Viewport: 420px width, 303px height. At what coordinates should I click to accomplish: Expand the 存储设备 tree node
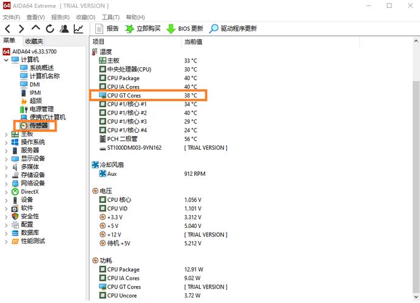[x=6, y=176]
